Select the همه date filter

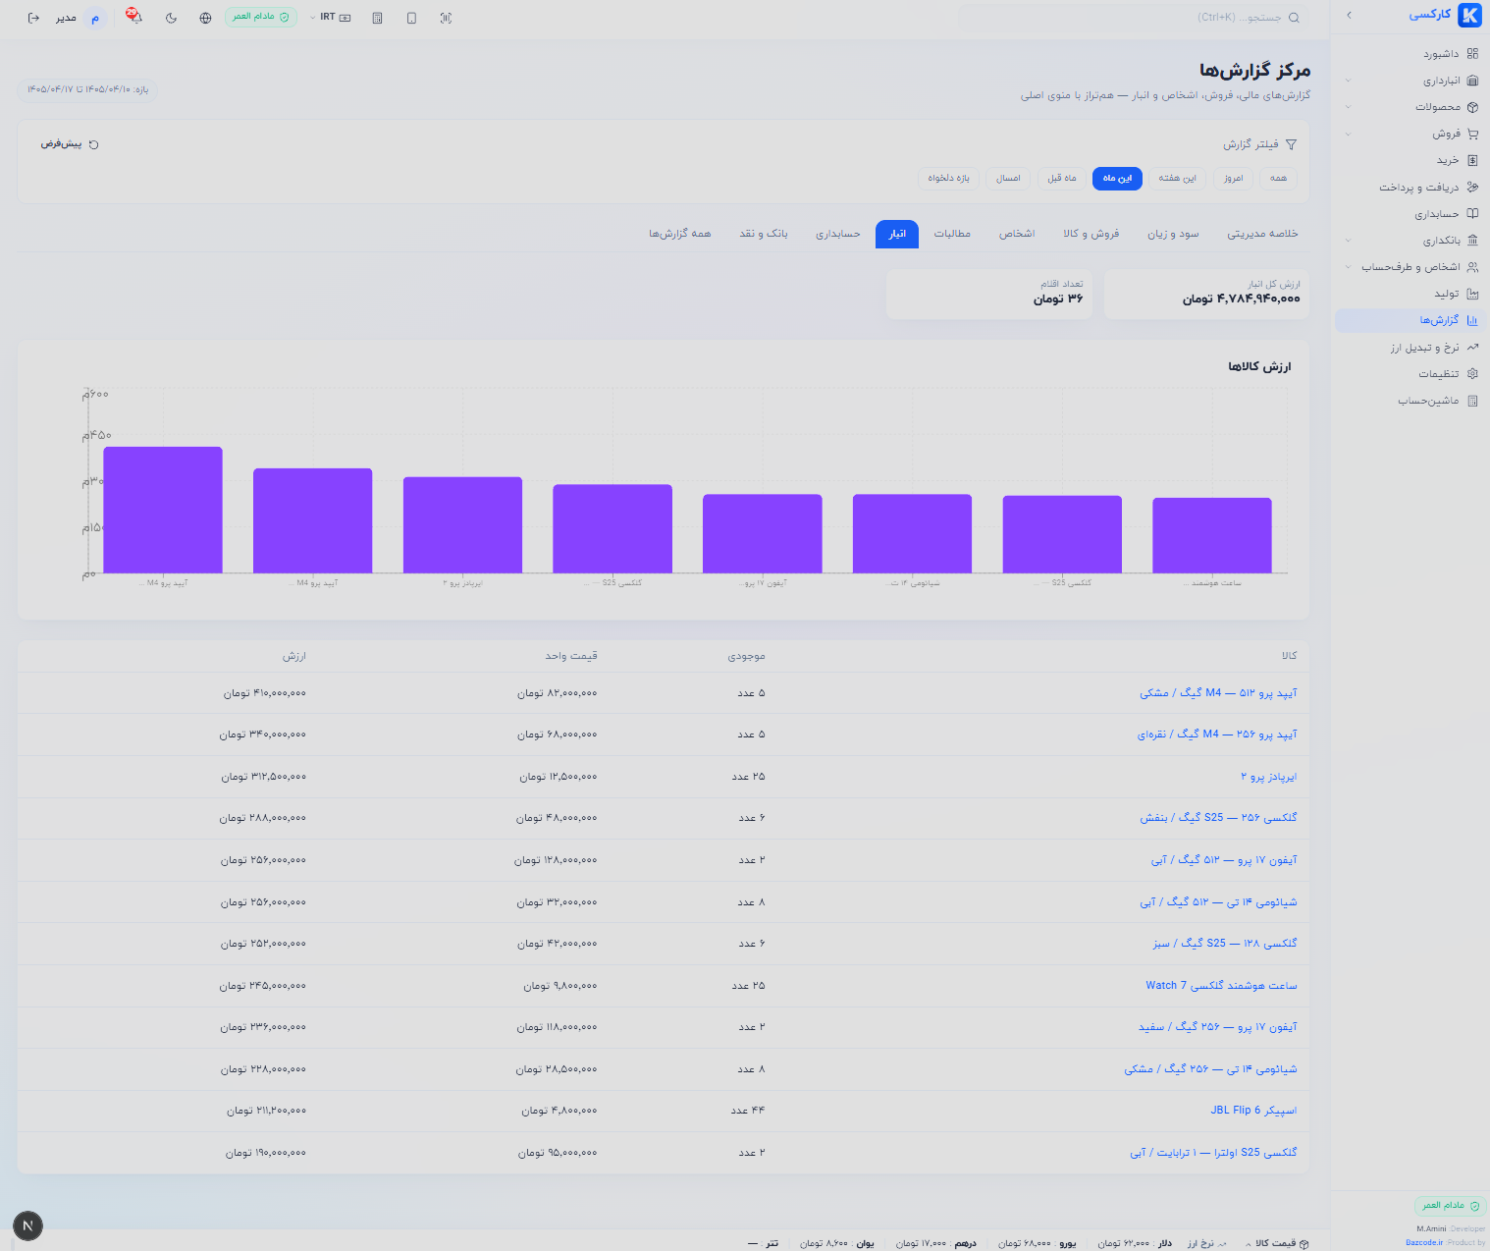tap(1278, 178)
